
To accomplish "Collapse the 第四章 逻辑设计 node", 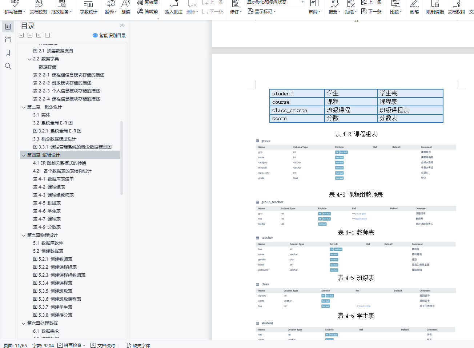I will [24, 155].
